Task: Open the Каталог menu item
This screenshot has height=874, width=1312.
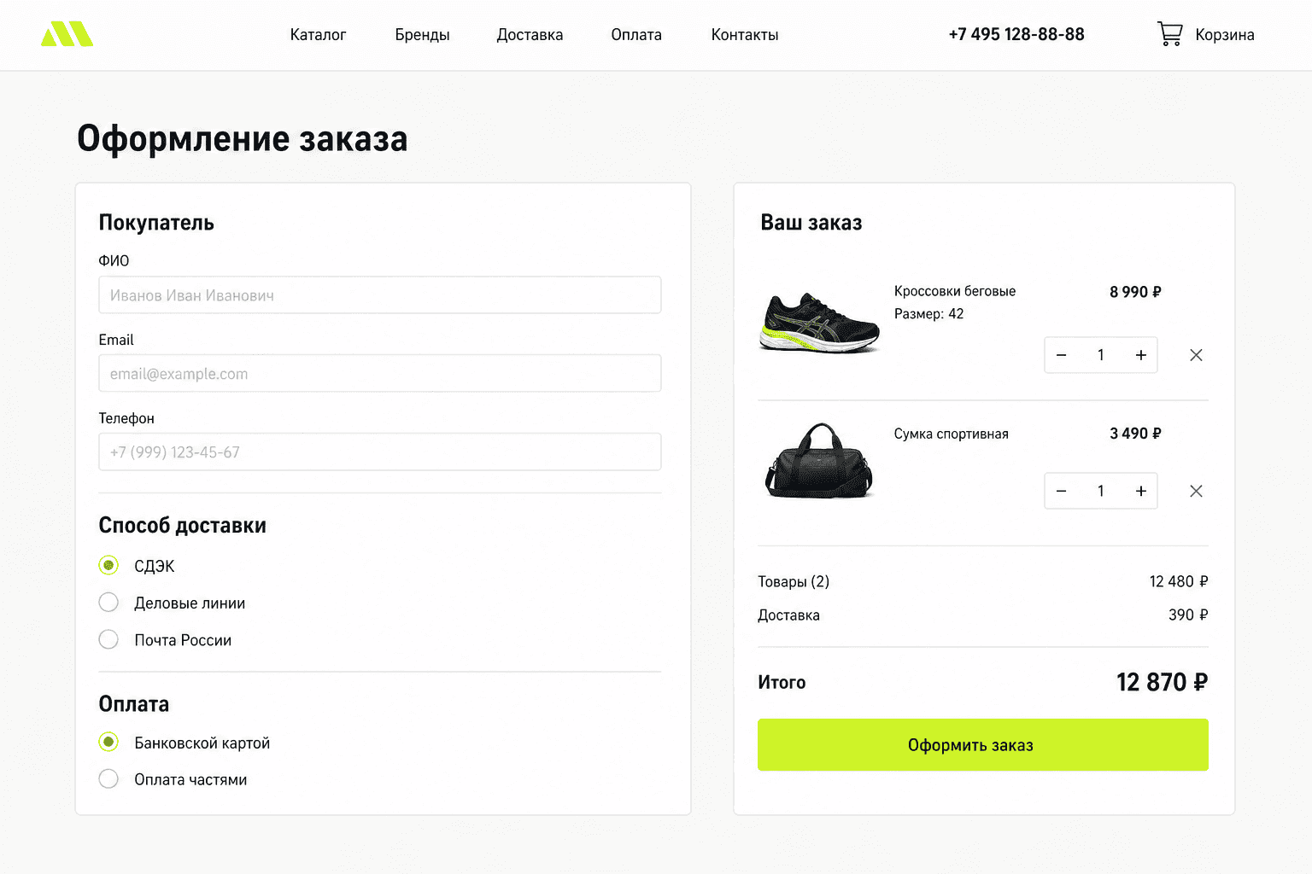Action: 318,35
